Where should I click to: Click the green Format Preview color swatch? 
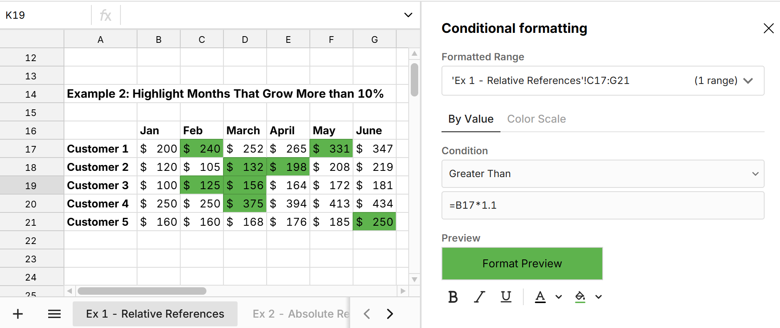522,264
